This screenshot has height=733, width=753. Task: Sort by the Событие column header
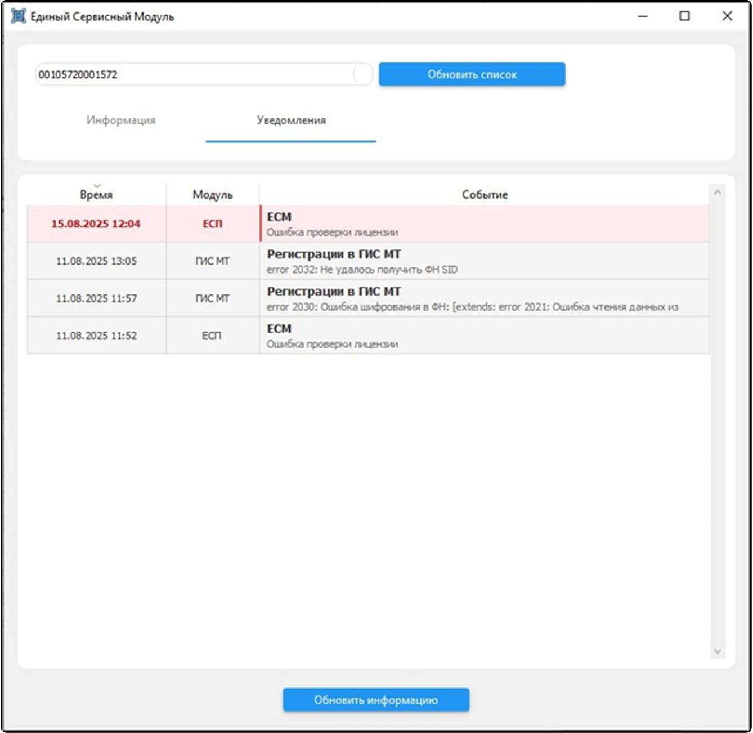[485, 195]
